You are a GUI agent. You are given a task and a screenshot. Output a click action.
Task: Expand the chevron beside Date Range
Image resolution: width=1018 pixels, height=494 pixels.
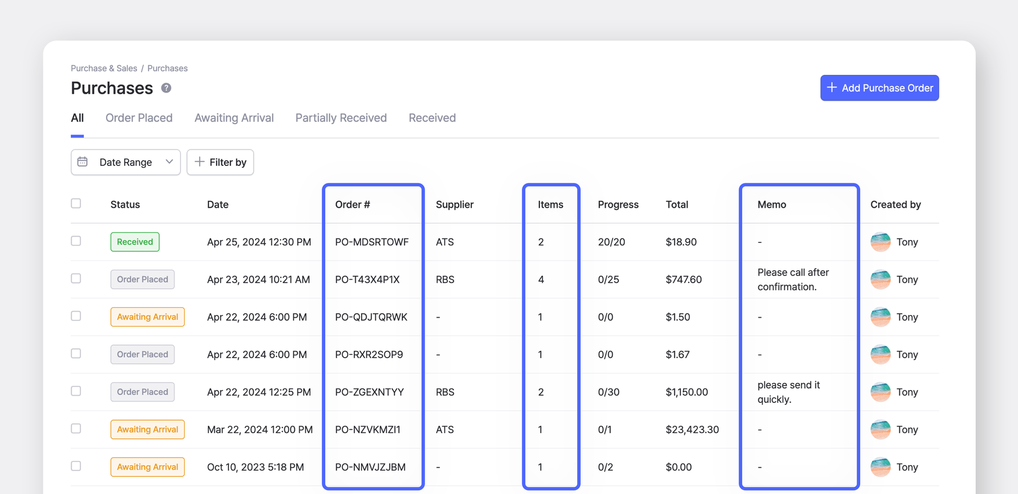(169, 162)
